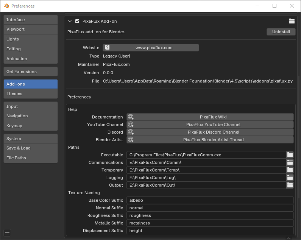Open folder browser for Logging path
Screen dimensions: 301x240
[x=290, y=178]
